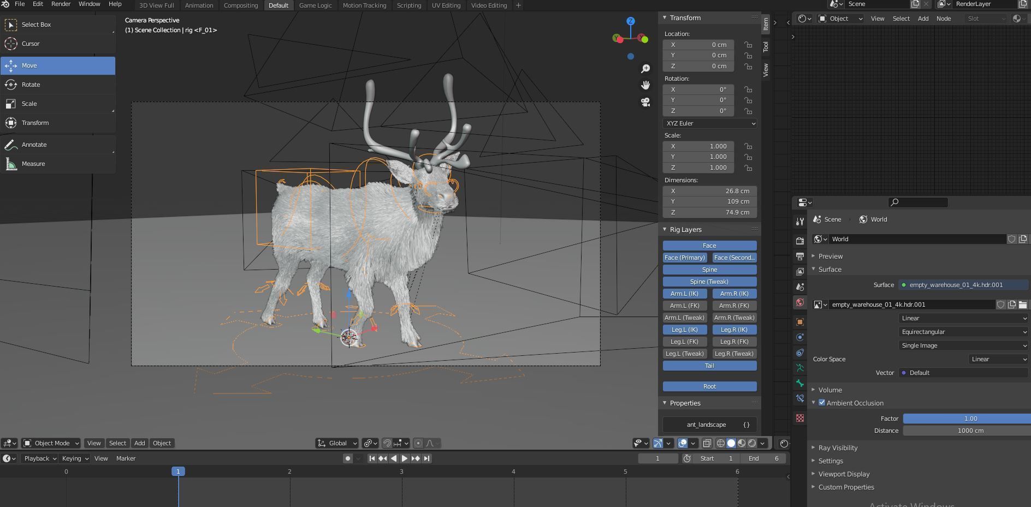Open the Physics properties tab icon
This screenshot has height=507, width=1031.
tap(800, 337)
